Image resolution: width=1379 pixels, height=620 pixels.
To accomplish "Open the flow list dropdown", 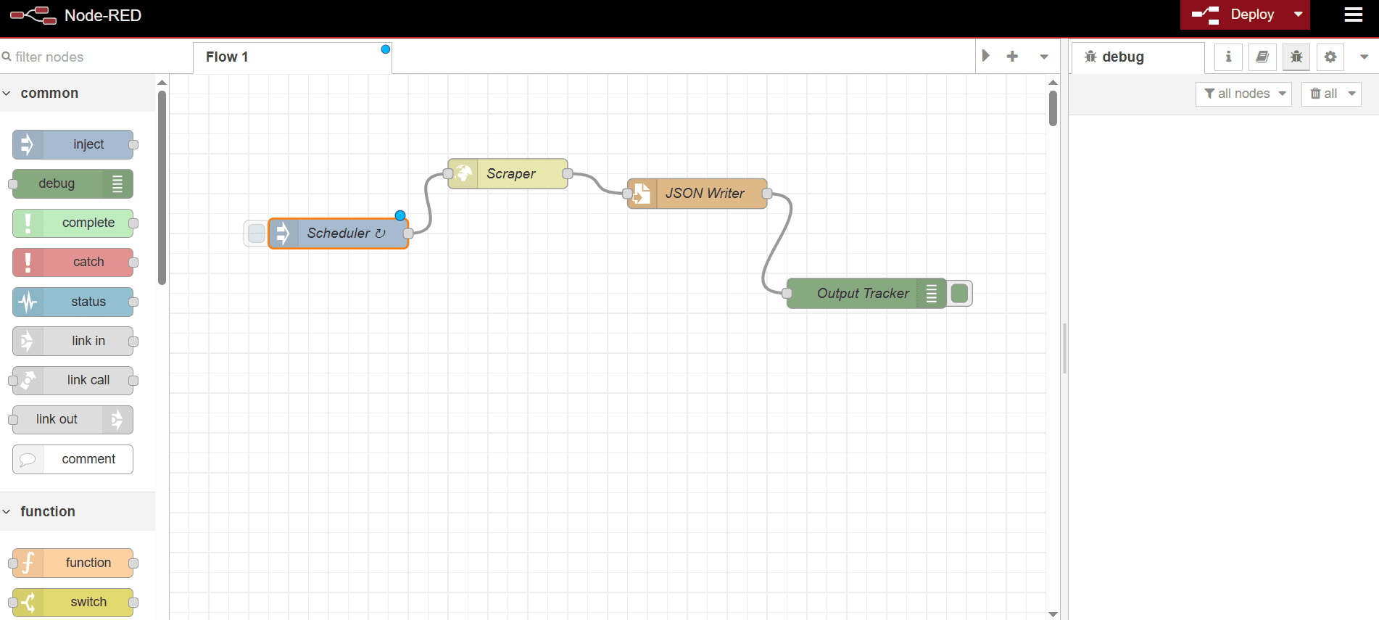I will [1044, 57].
